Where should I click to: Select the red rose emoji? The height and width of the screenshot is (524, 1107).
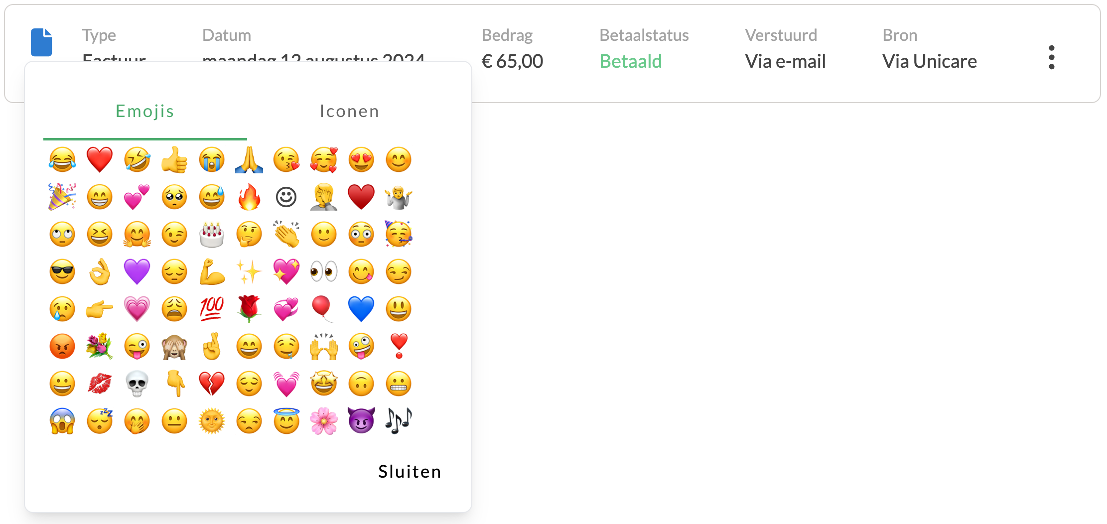[249, 309]
